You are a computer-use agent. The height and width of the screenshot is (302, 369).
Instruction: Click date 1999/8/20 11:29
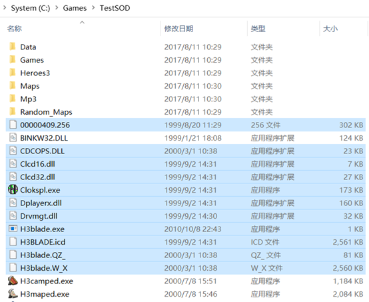pyautogui.click(x=192, y=125)
